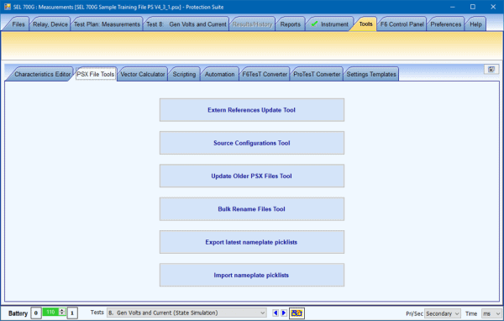Switch to the Vector Calculator tab
Viewport: 504px width, 321px height.
[x=143, y=74]
